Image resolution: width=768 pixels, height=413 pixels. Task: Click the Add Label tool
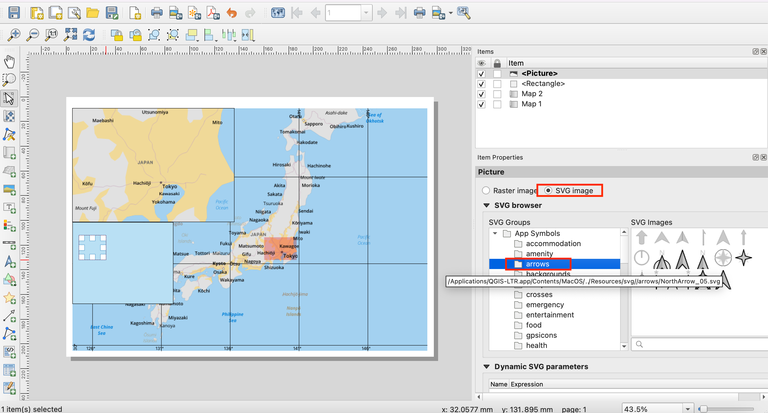tap(9, 208)
